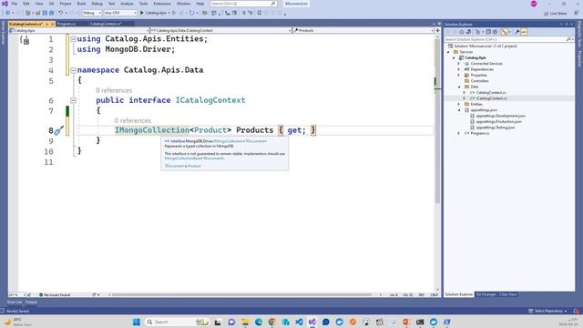
Task: Toggle Preview Selected Items icon in Solution Explorer
Action: click(524, 32)
